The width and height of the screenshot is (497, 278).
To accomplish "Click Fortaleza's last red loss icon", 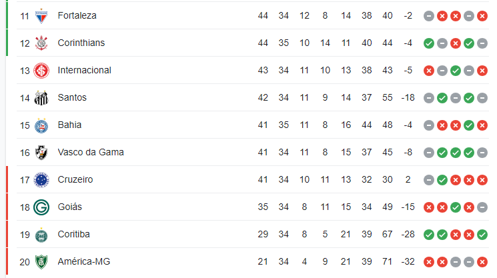I will (482, 16).
